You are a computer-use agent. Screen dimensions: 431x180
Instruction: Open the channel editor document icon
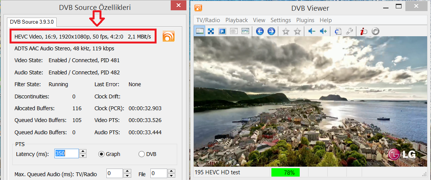(x=338, y=31)
